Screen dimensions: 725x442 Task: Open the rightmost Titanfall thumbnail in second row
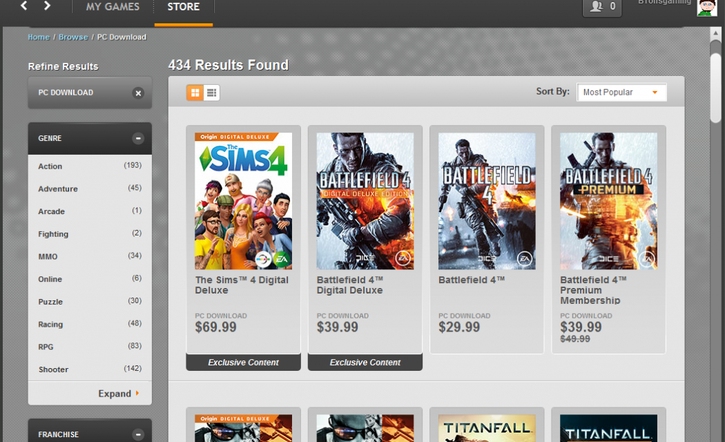pyautogui.click(x=608, y=428)
